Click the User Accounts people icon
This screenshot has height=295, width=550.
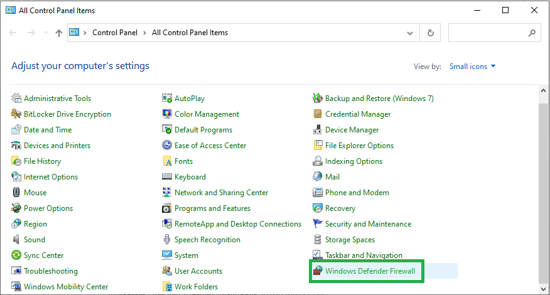(x=167, y=271)
